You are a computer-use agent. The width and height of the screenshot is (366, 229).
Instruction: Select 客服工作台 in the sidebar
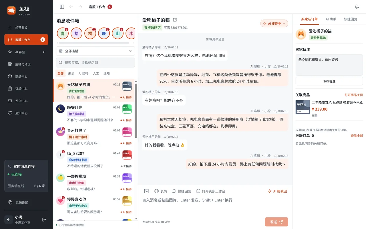26,40
